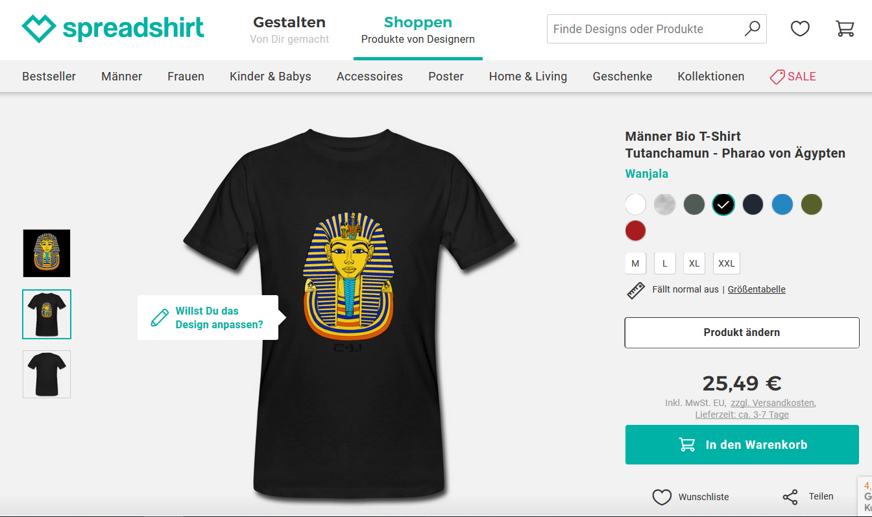This screenshot has height=517, width=872.
Task: Open the Männer category menu
Action: (x=122, y=77)
